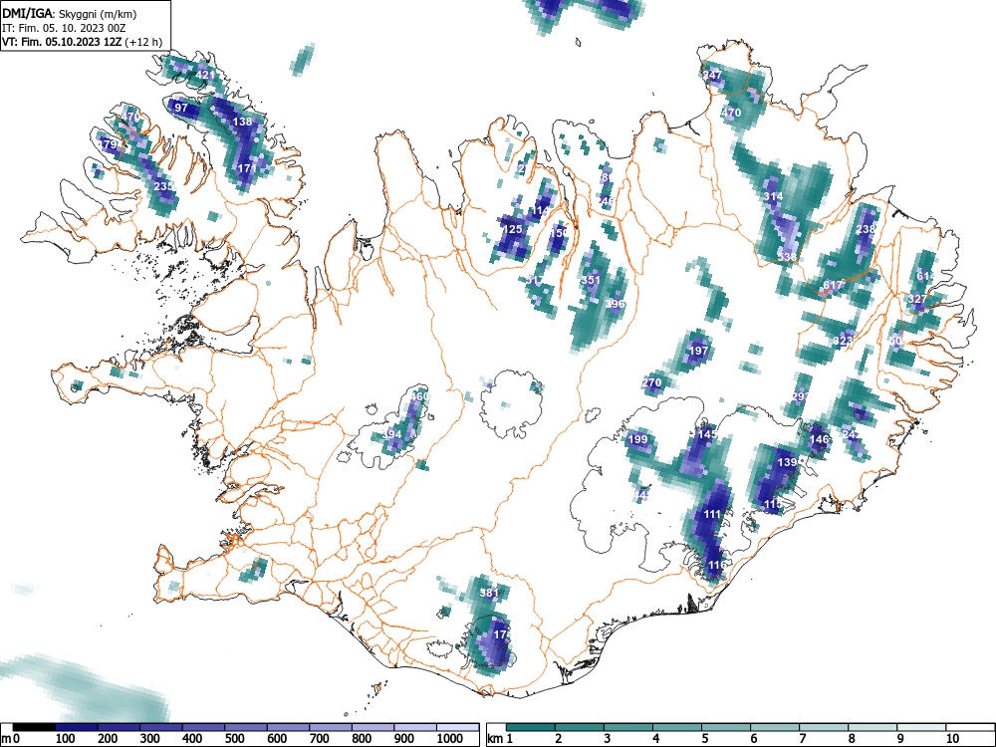Image resolution: width=996 pixels, height=747 pixels.
Task: Click the map value 145
Action: [707, 435]
